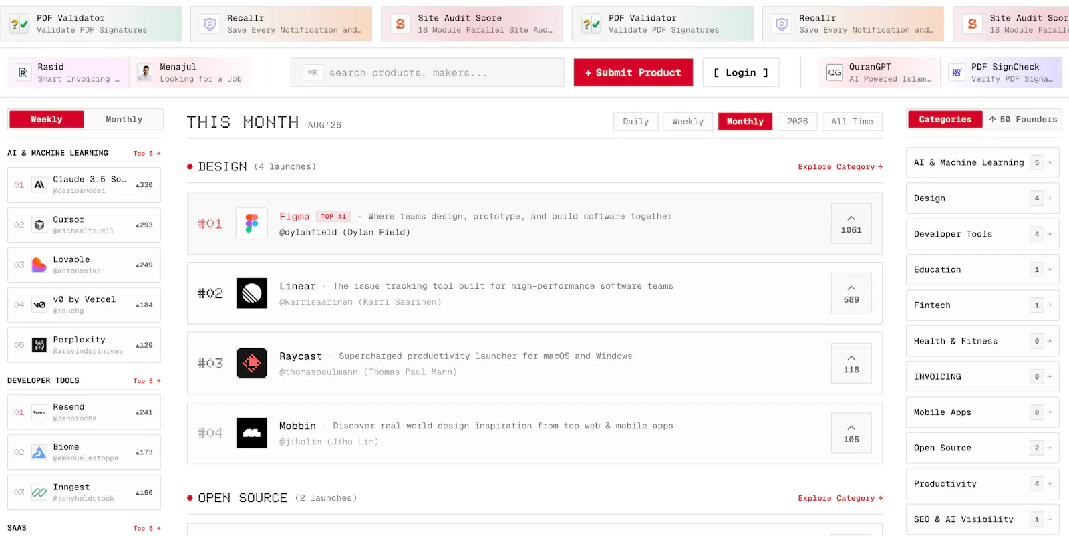The height and width of the screenshot is (536, 1069).
Task: Open the Open Source category row
Action: pyautogui.click(x=982, y=448)
